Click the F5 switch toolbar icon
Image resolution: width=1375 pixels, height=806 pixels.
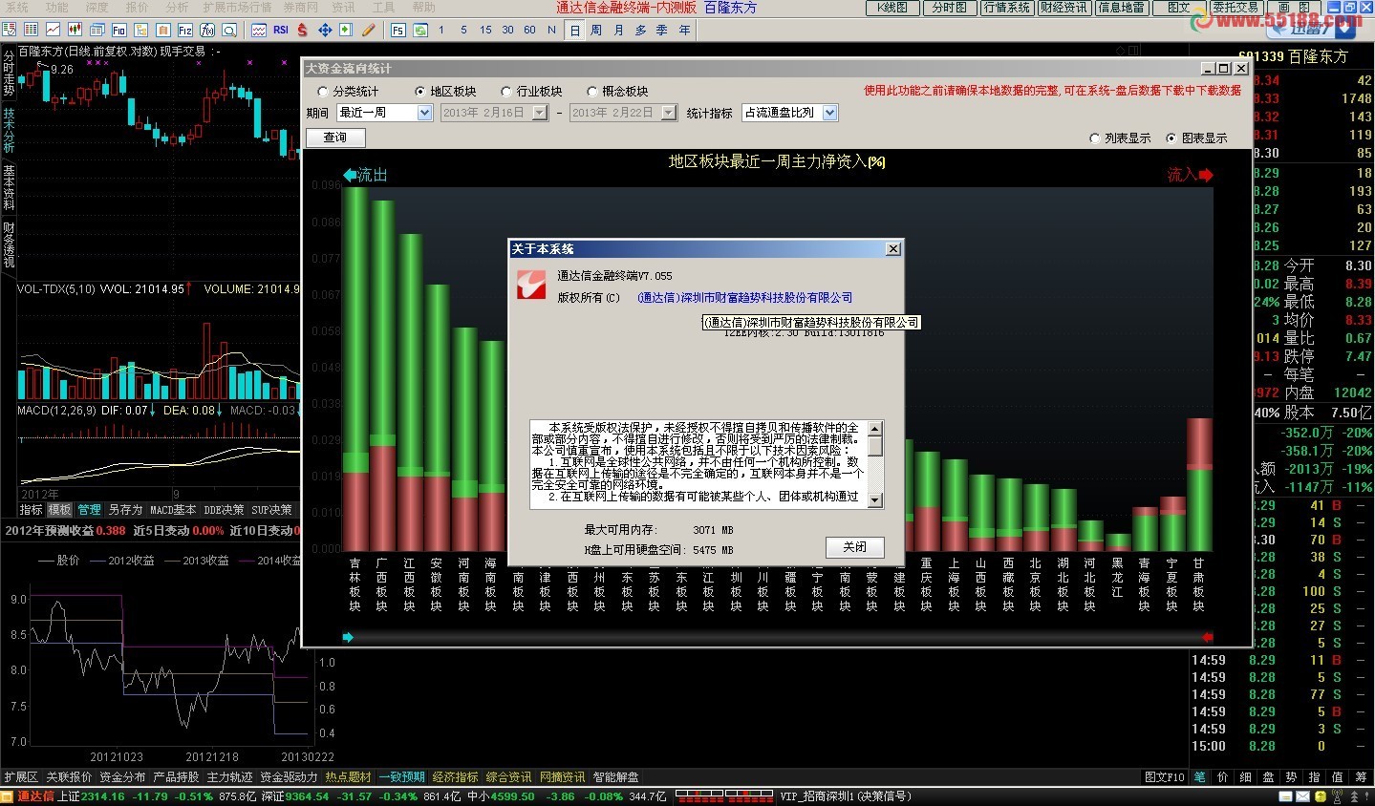[398, 30]
